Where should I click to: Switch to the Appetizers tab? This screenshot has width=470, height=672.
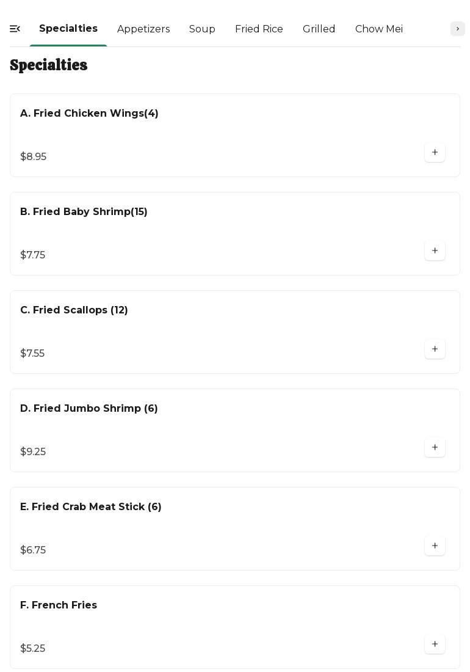coord(143,29)
